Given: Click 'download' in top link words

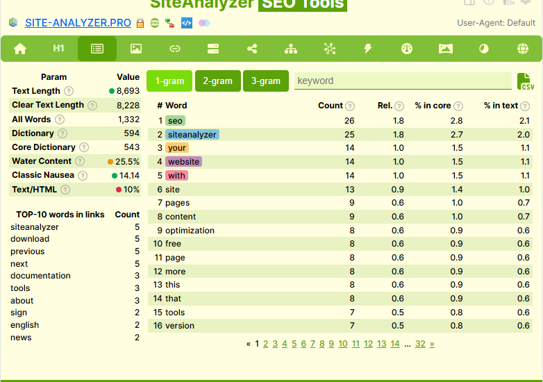Looking at the screenshot, I should pos(30,239).
